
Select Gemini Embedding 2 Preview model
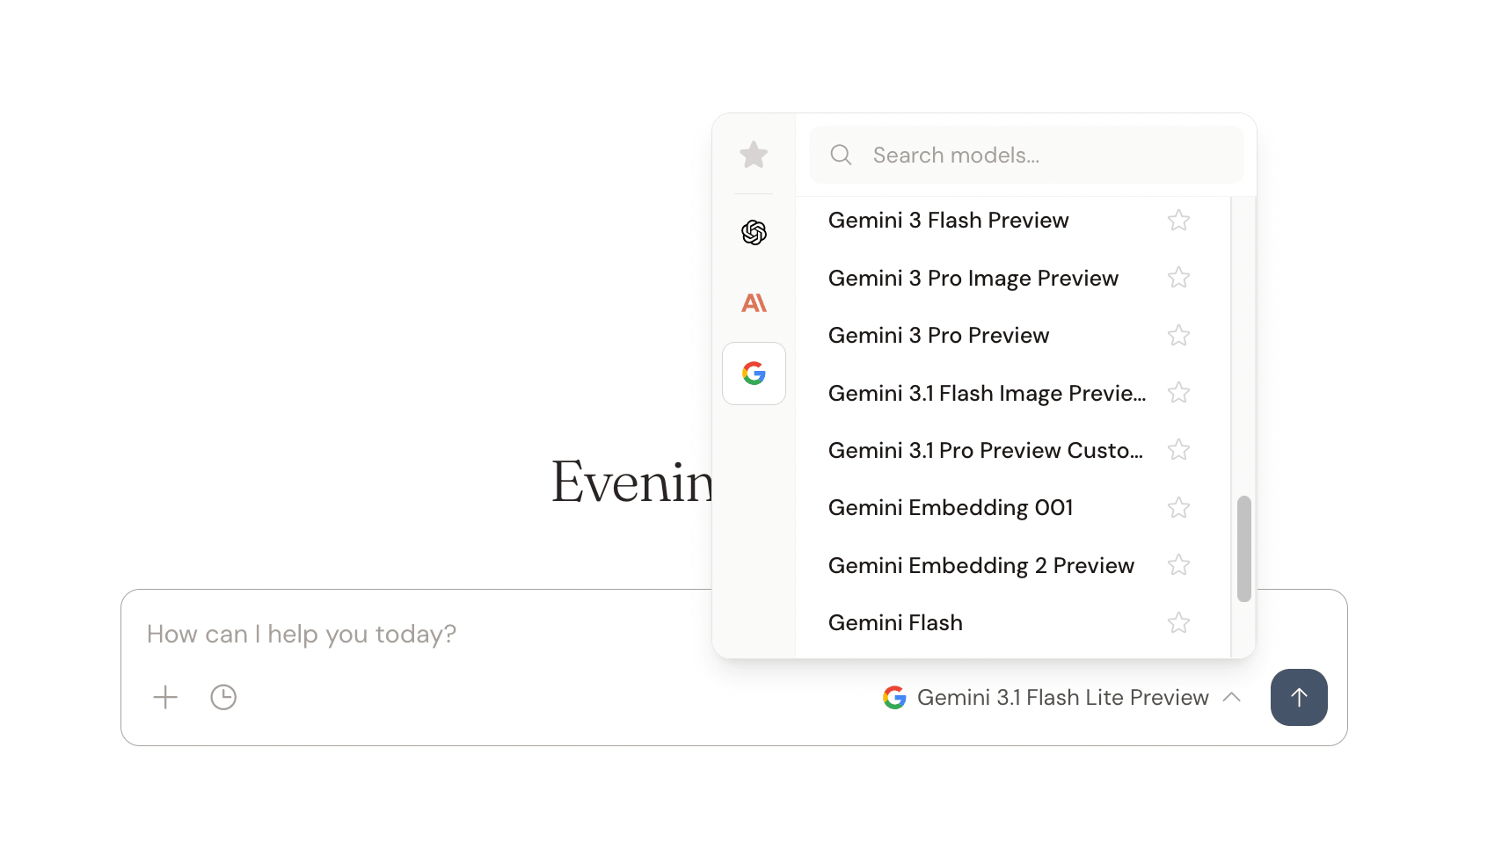pyautogui.click(x=980, y=566)
